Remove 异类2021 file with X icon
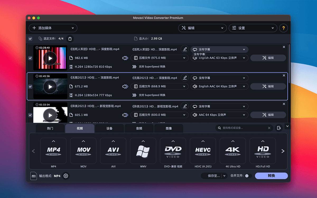This screenshot has height=198, width=317. pyautogui.click(x=284, y=104)
